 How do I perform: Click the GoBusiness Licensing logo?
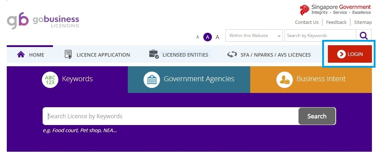click(43, 21)
